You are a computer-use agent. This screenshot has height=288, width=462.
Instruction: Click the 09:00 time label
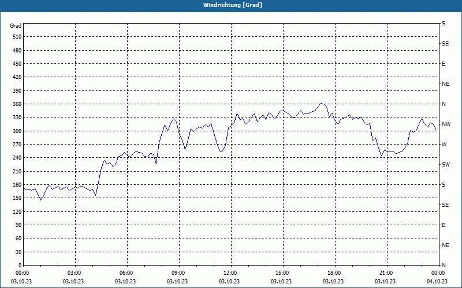179,273
